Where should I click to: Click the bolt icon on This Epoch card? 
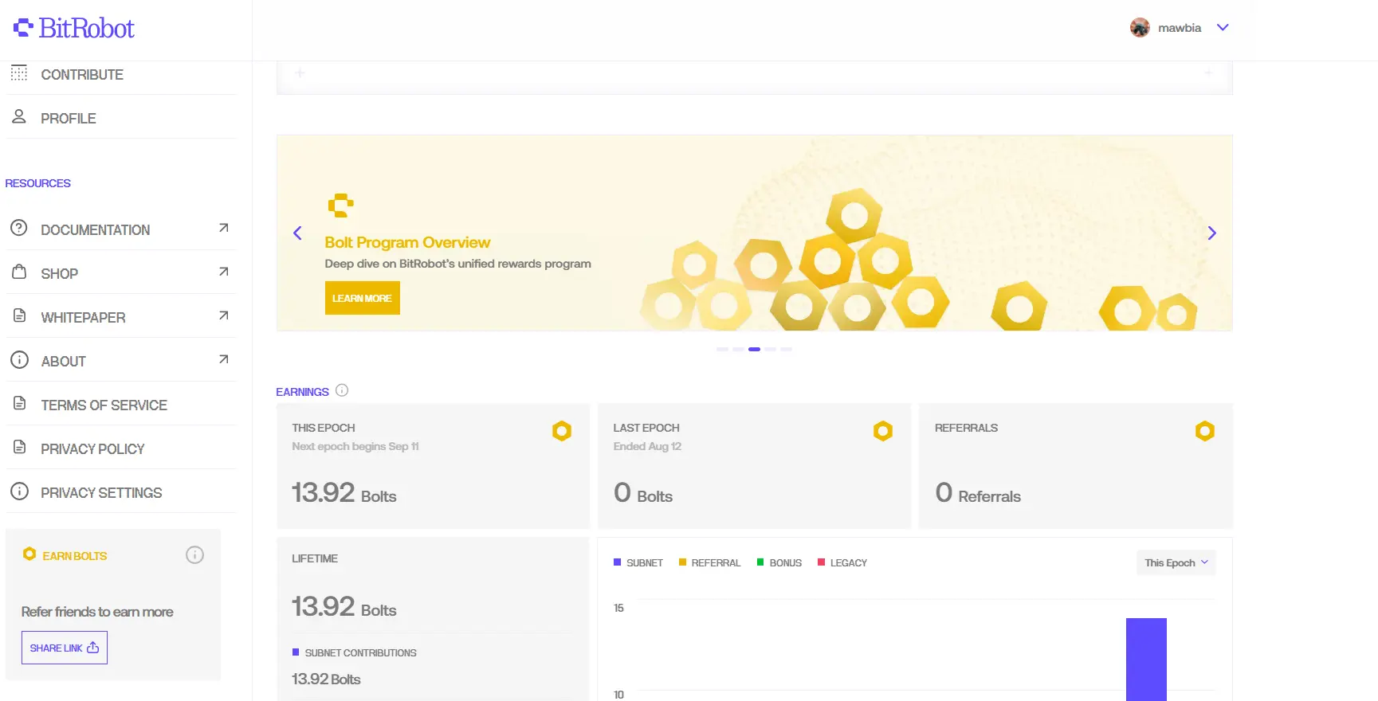tap(562, 431)
